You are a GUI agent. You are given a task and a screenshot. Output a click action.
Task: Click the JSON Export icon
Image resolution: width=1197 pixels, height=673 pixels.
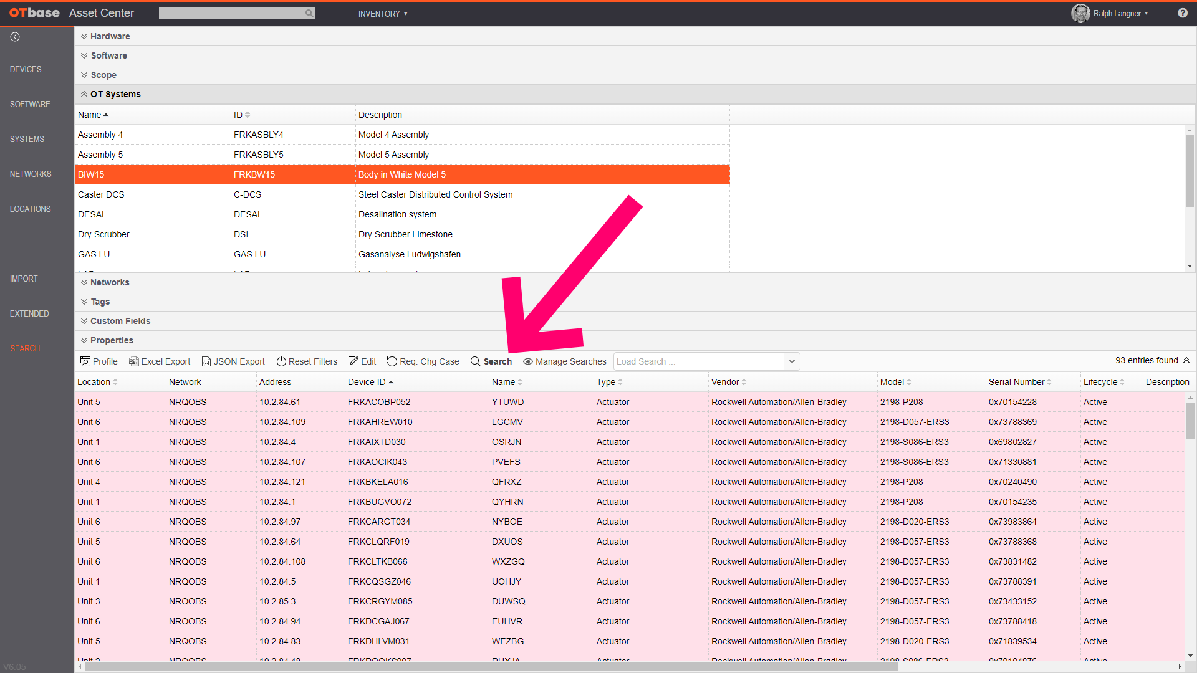233,361
